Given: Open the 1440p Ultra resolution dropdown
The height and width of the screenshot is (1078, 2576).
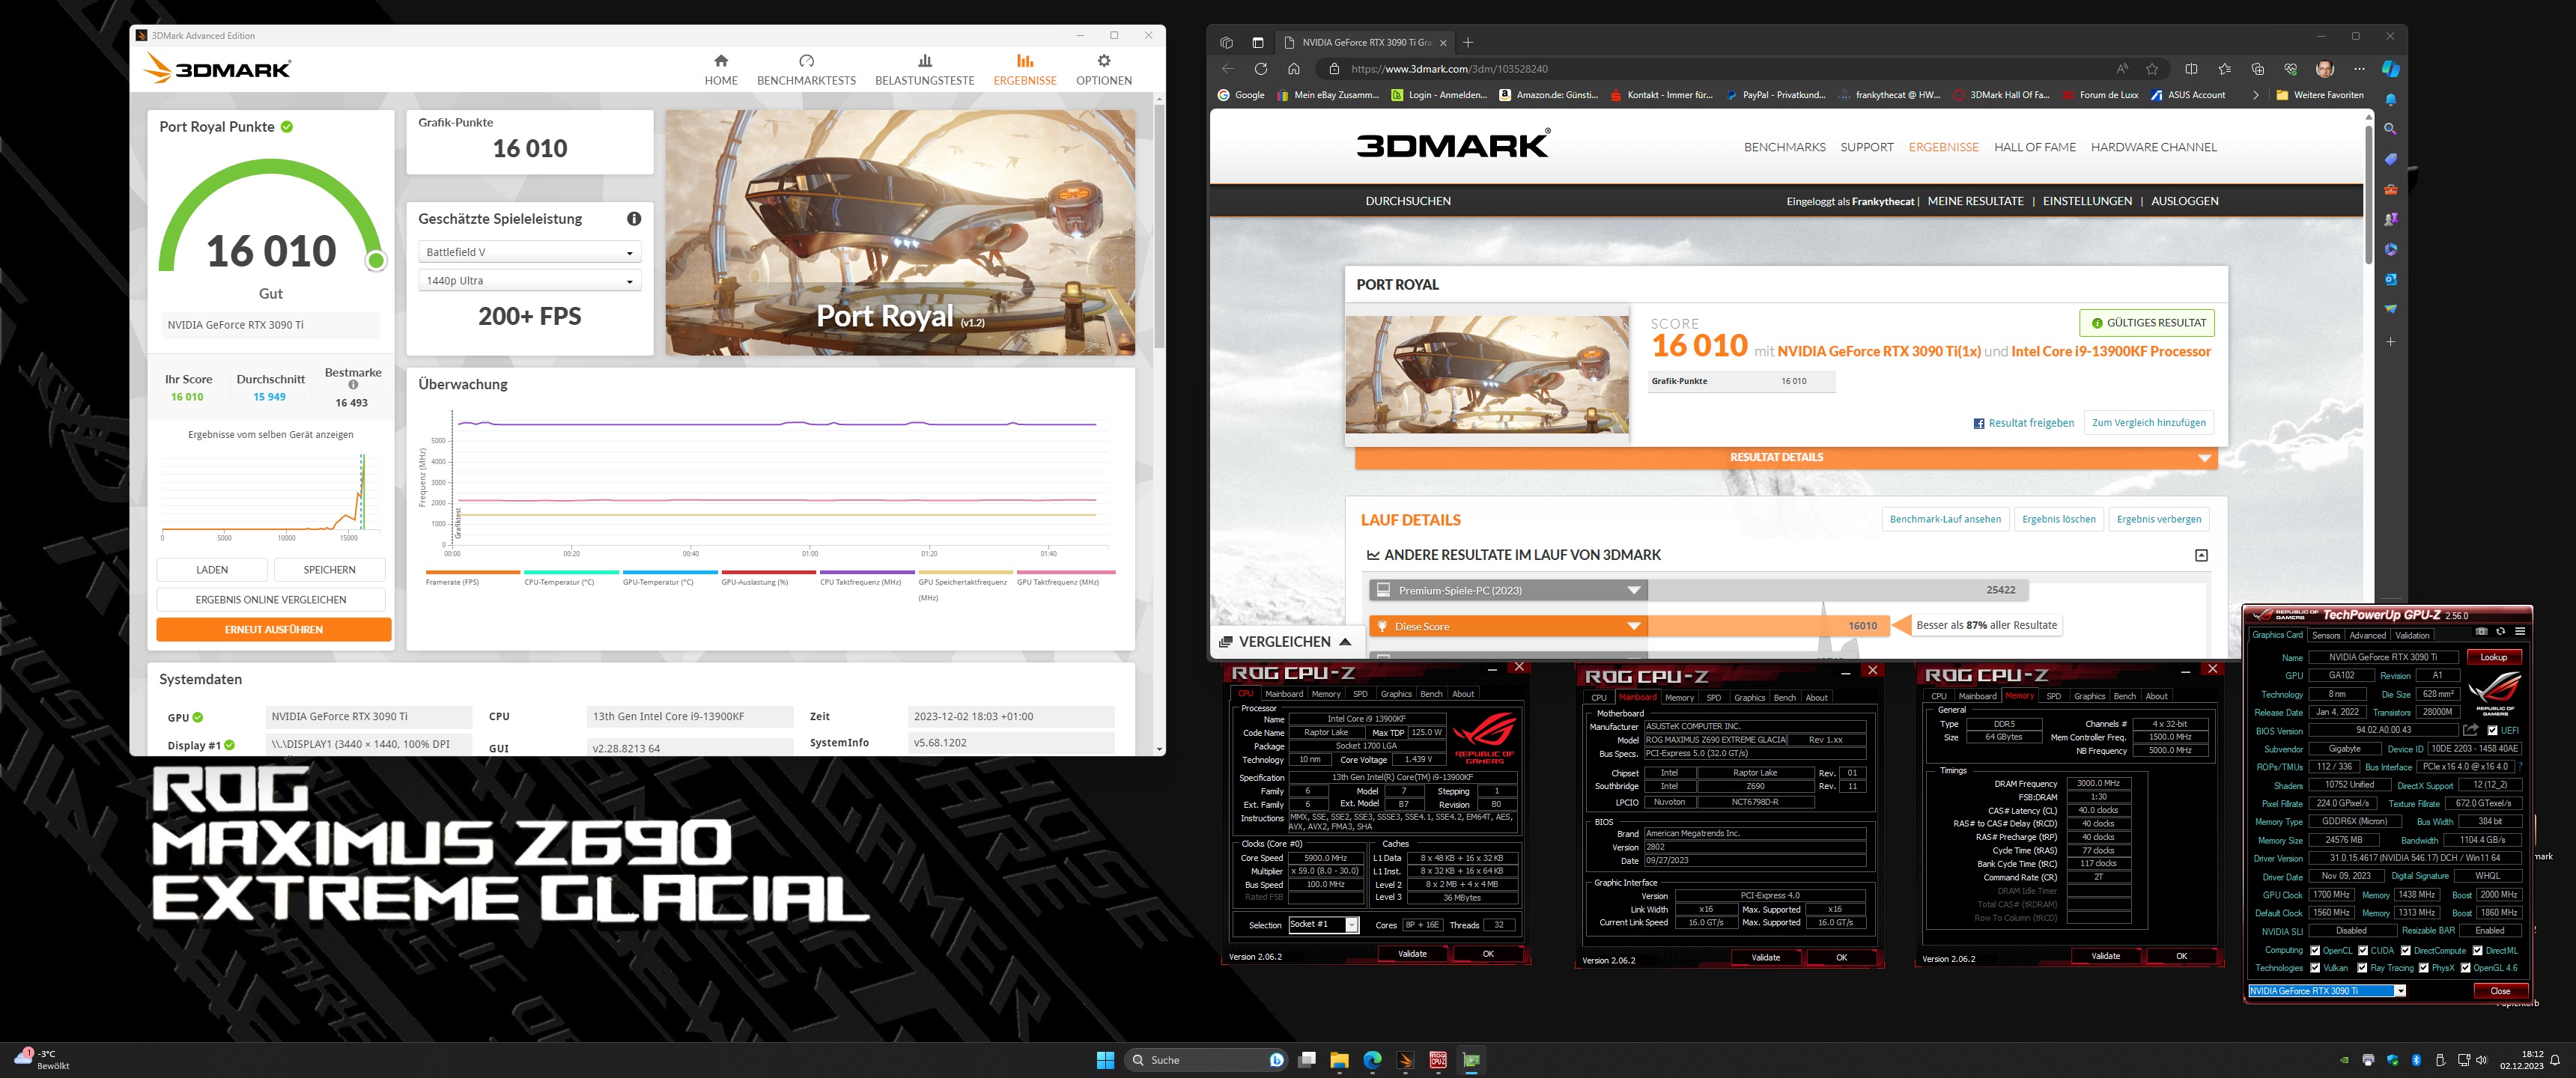Looking at the screenshot, I should (x=529, y=281).
